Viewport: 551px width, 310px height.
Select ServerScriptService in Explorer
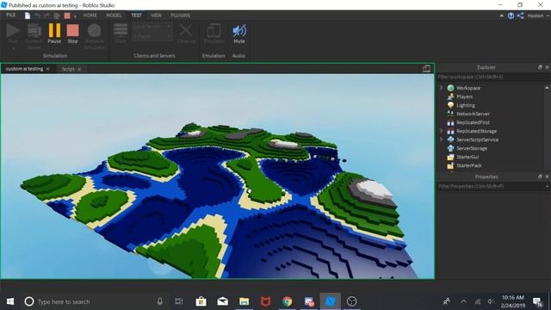[477, 139]
